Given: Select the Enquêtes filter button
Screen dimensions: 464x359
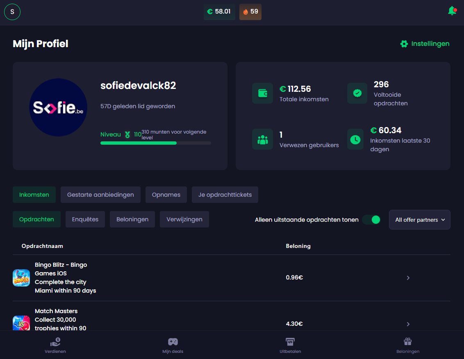Looking at the screenshot, I should point(85,219).
